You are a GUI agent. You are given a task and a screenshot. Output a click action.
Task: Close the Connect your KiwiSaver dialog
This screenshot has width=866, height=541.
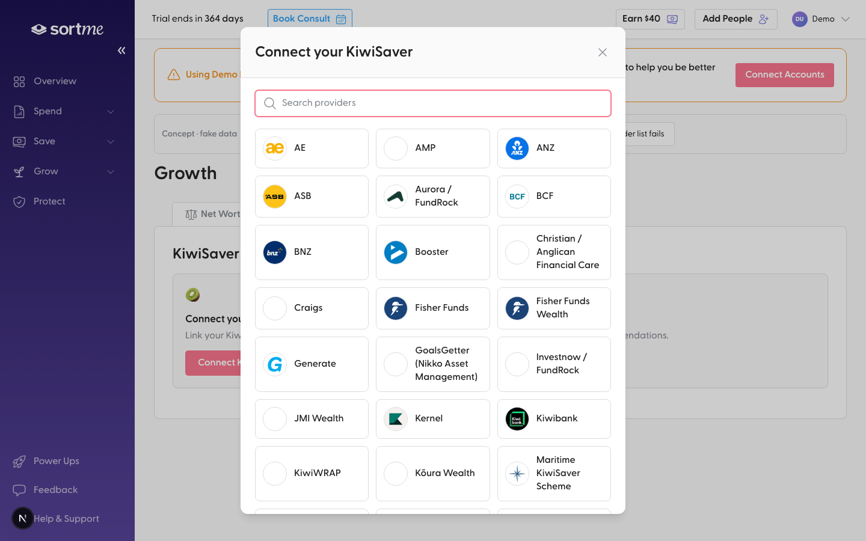[x=603, y=52]
